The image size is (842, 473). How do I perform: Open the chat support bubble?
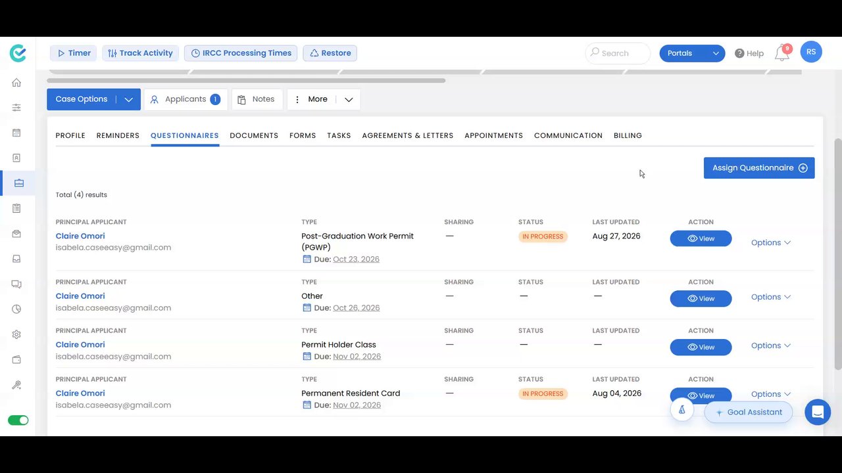tap(818, 412)
